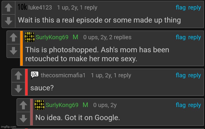Open luke4123's user profile
Screen dimensions: 205x129
[x=40, y=7]
